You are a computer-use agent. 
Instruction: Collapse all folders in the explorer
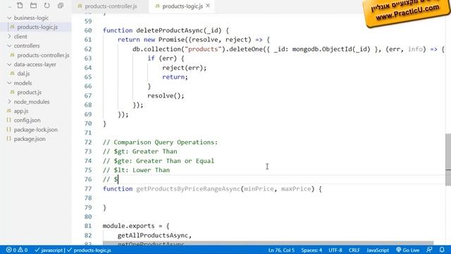tap(61, 6)
